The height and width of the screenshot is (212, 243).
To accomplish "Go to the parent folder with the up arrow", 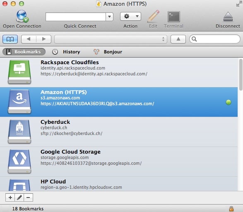I will [x=178, y=39].
